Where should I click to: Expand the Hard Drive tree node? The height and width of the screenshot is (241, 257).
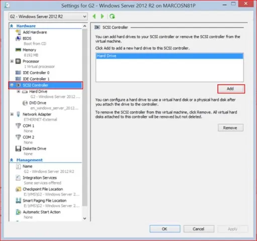click(x=18, y=91)
